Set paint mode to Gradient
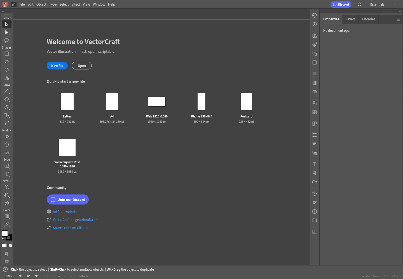Viewport: 403px width, 279px height. tap(7, 246)
